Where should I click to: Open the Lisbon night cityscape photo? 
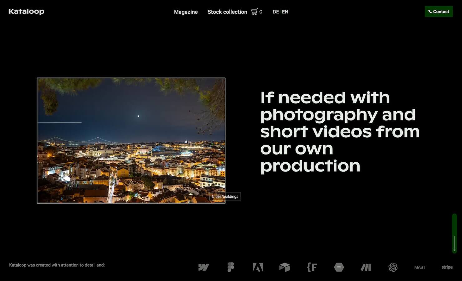pyautogui.click(x=131, y=140)
